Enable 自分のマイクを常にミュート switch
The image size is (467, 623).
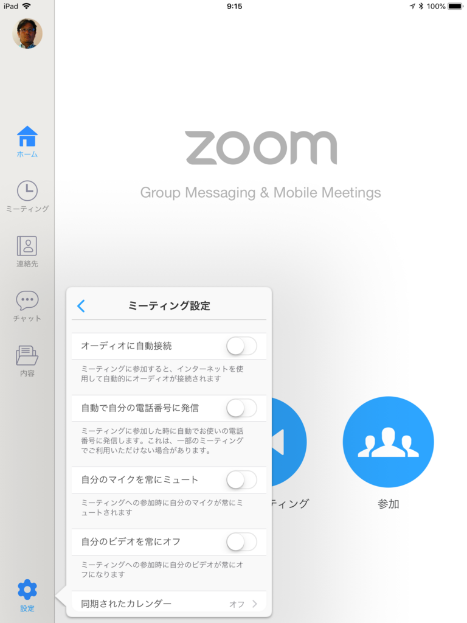(x=241, y=480)
